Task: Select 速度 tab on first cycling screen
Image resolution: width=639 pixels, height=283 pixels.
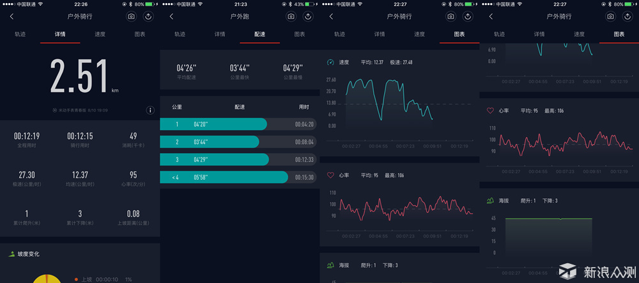Action: (x=100, y=34)
